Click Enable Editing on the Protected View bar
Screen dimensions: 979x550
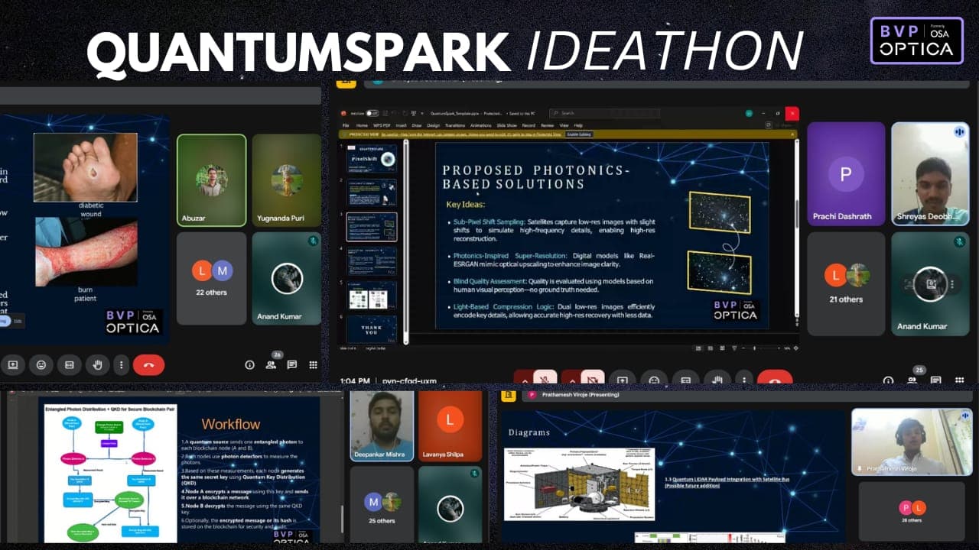[579, 134]
